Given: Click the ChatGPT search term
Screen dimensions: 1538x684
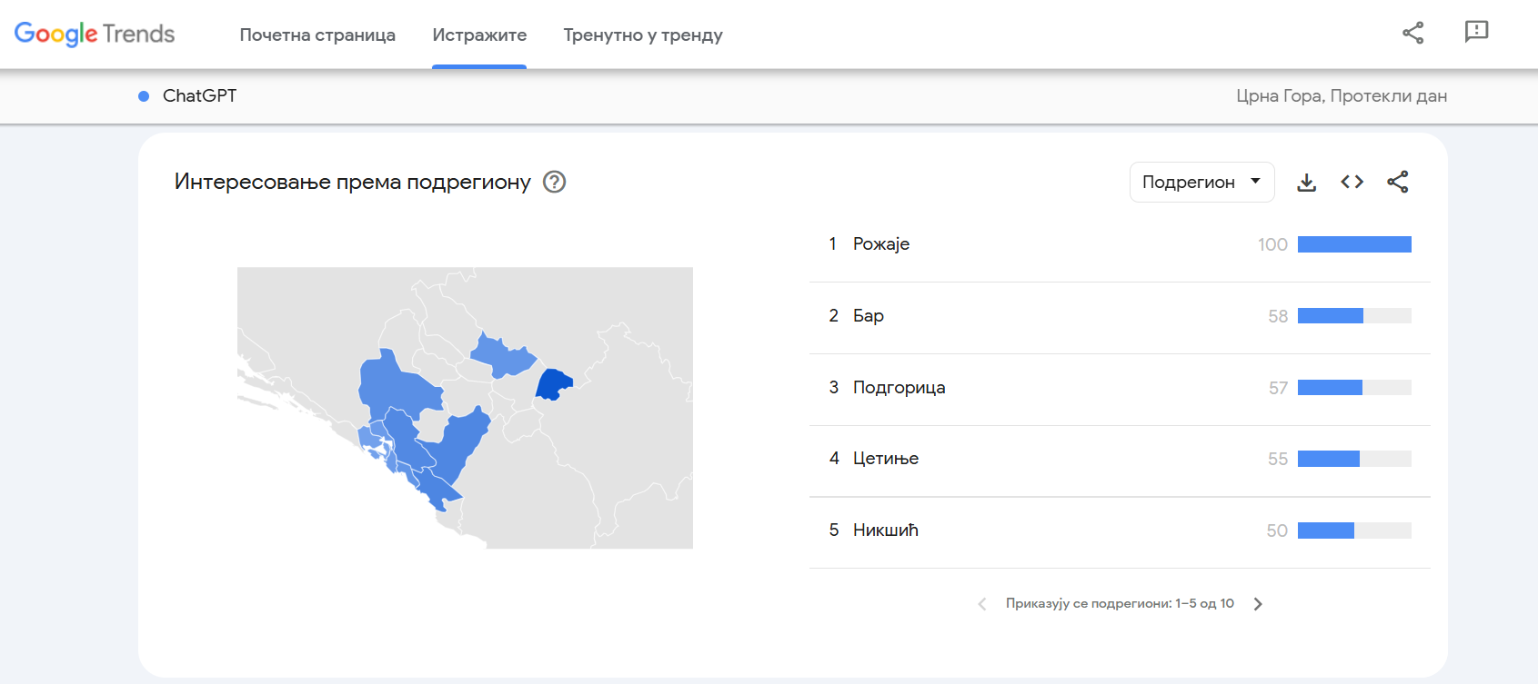Looking at the screenshot, I should tap(199, 96).
